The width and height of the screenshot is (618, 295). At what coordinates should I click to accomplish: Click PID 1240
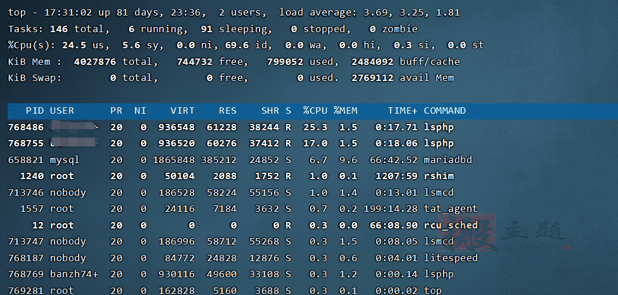(x=32, y=176)
